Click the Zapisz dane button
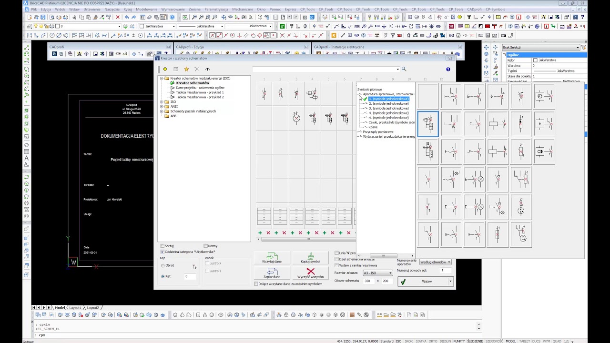610x343 pixels. 272,273
